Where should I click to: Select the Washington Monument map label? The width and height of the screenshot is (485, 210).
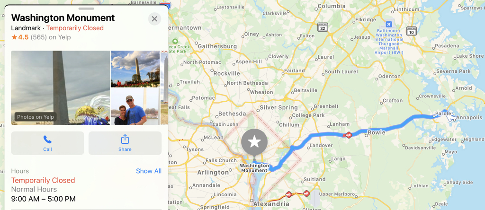pyautogui.click(x=254, y=168)
